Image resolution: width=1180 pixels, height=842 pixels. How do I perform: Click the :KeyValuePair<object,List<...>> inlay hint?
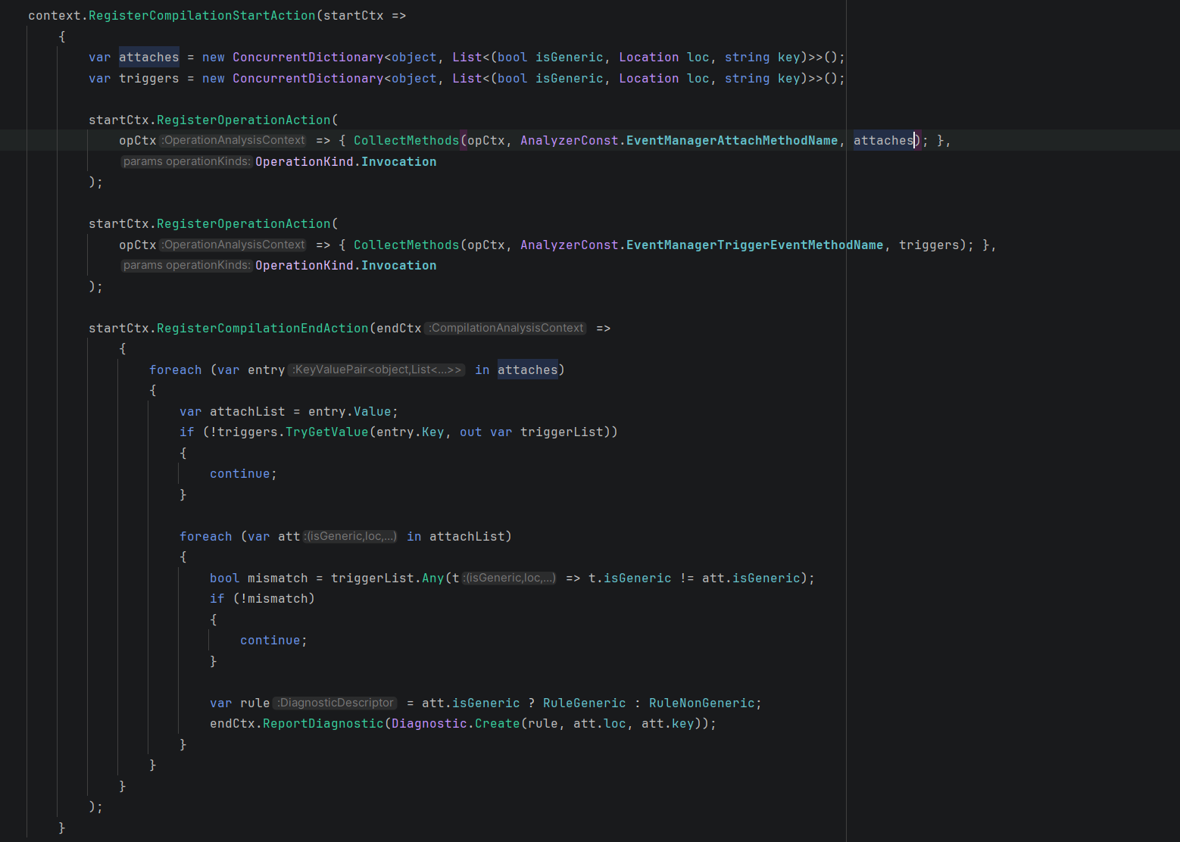pos(376,370)
